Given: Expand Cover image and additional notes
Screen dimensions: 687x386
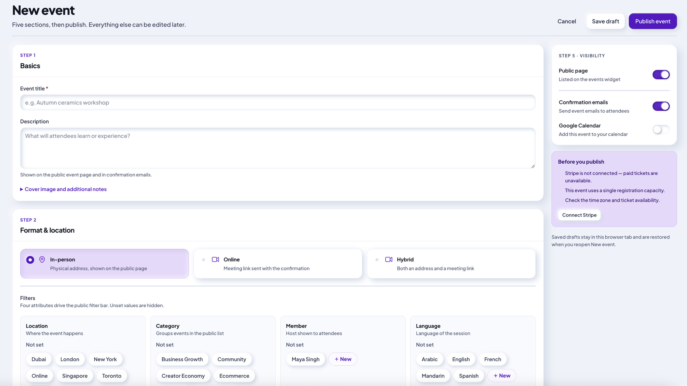Looking at the screenshot, I should point(63,189).
